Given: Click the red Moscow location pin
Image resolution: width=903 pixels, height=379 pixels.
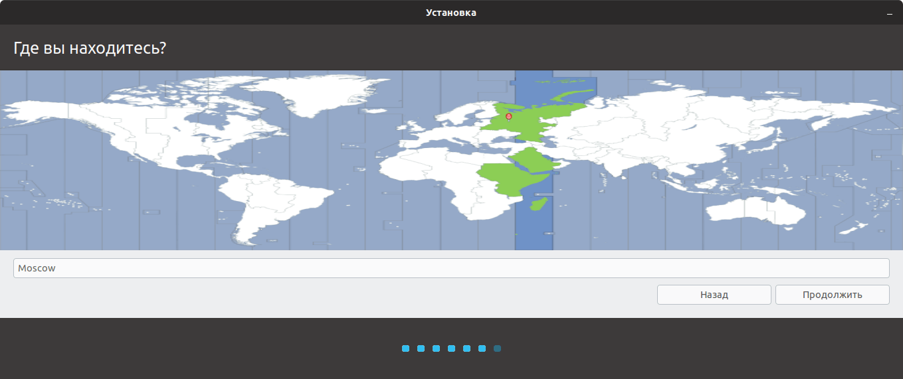Looking at the screenshot, I should [x=509, y=117].
